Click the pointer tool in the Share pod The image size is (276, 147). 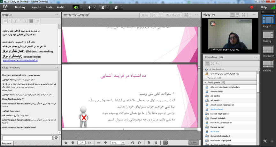pos(156,15)
